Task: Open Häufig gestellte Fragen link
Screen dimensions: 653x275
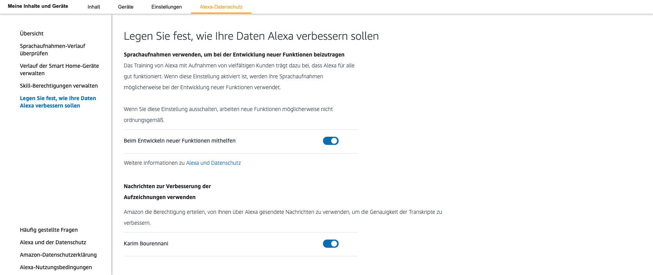Action: (x=49, y=230)
